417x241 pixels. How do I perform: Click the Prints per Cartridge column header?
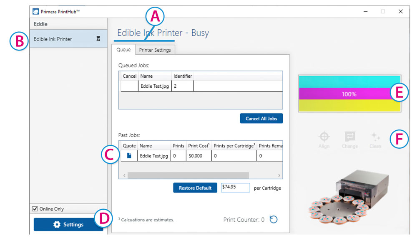[234, 146]
